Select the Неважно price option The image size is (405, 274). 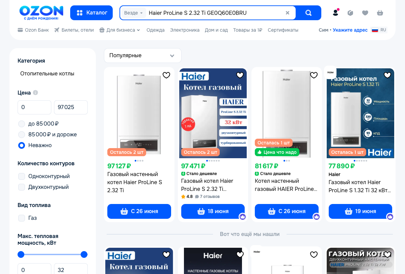coord(22,145)
